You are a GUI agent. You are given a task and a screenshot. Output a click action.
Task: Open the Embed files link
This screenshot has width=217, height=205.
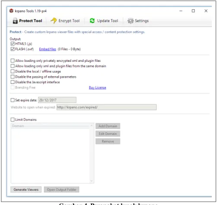[x=48, y=49]
